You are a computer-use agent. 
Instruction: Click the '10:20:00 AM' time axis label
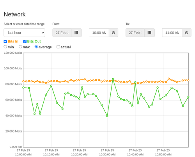point(79,155)
